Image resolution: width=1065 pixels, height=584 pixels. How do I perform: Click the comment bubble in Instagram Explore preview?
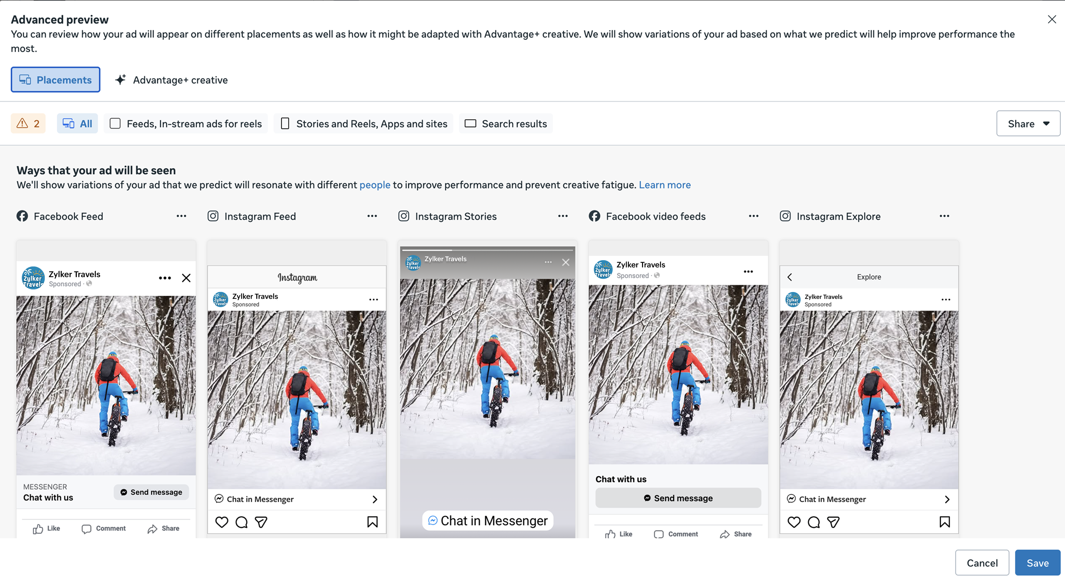(x=813, y=522)
